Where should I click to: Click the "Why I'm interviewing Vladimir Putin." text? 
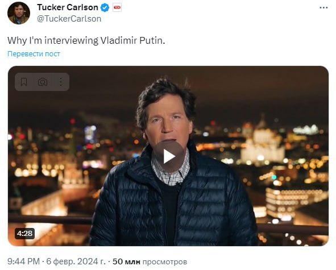pyautogui.click(x=86, y=40)
